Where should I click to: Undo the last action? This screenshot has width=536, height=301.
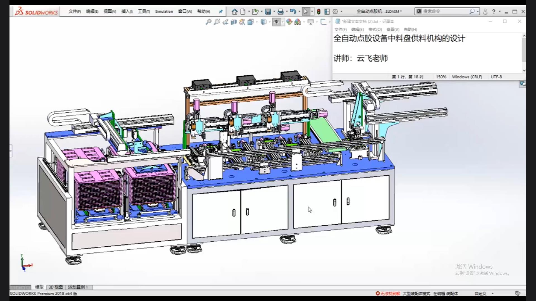pos(293,11)
